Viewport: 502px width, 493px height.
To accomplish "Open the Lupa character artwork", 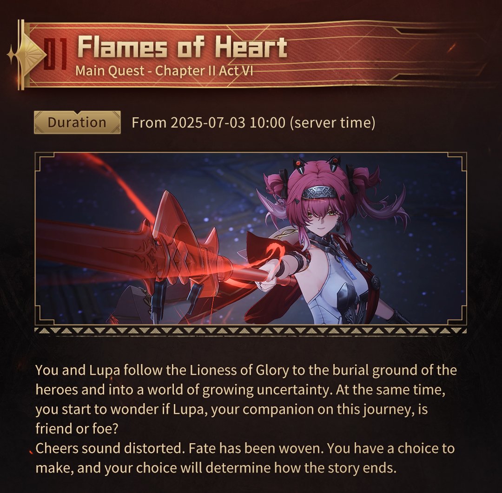I will [x=251, y=238].
